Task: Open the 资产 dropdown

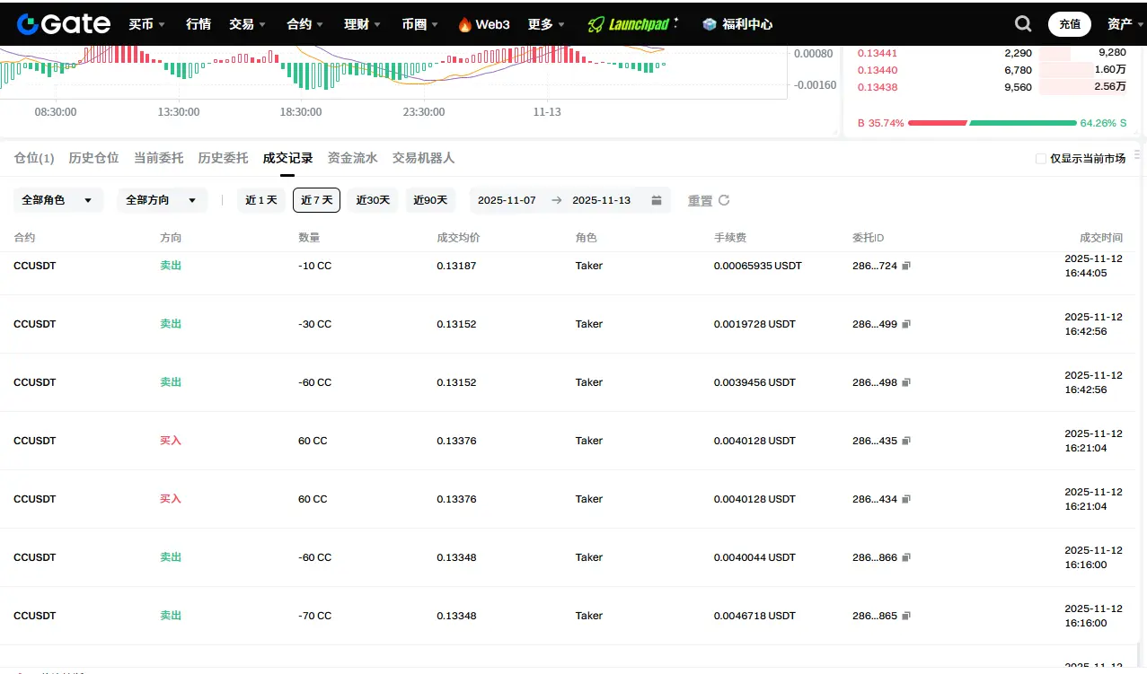Action: 1125,24
